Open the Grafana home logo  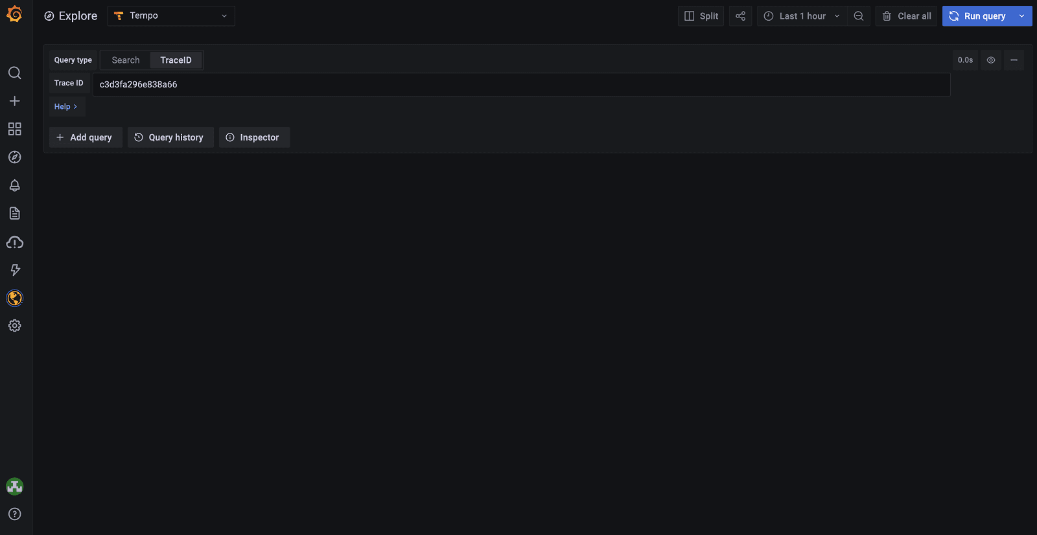coord(14,14)
